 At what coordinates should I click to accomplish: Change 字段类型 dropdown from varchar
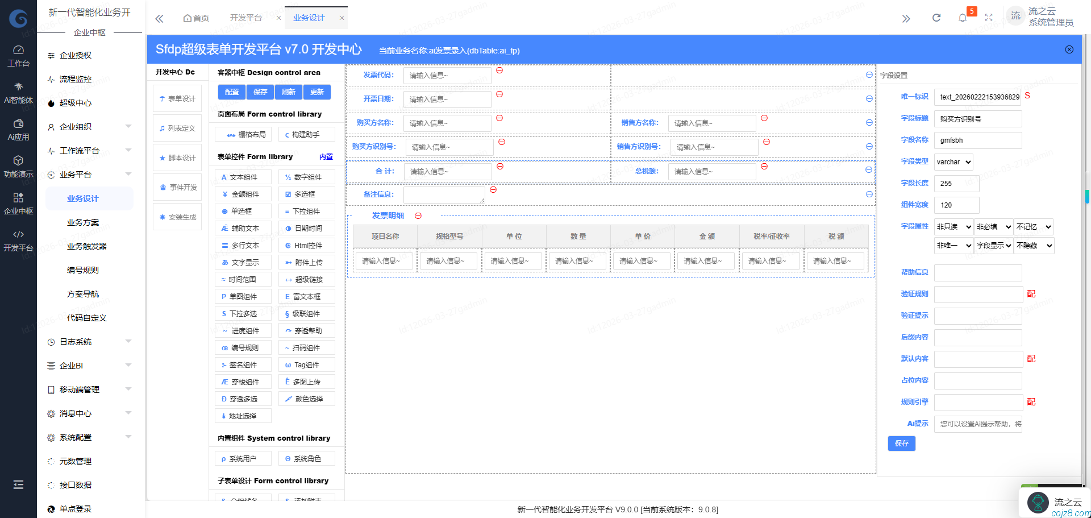click(953, 161)
